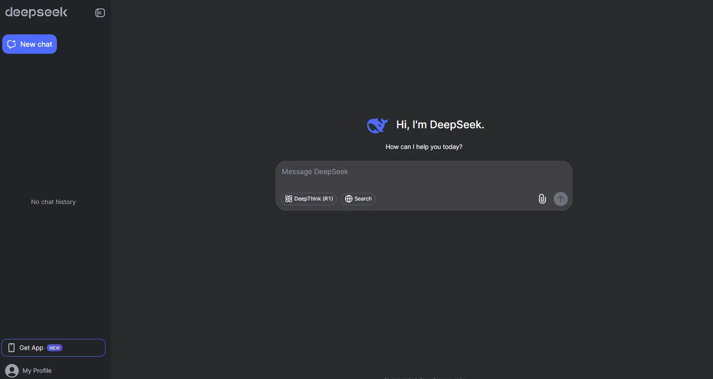The height and width of the screenshot is (379, 713).
Task: Click the DeepThink atom-style icon
Action: (x=289, y=199)
